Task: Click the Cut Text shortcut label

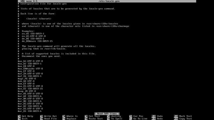Action: click(x=94, y=116)
